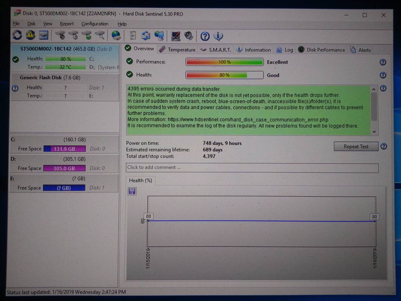
Task: Click the disk icon with magnifying glass
Action: (x=100, y=35)
